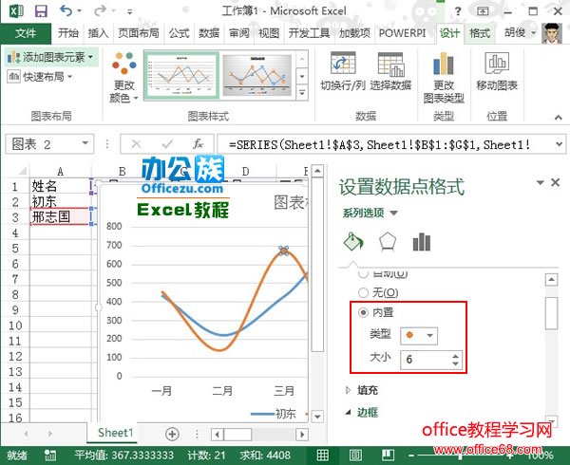Click the Excel application logo icon

pos(15,10)
